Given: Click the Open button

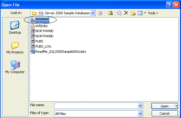Looking at the screenshot, I should pyautogui.click(x=163, y=106).
